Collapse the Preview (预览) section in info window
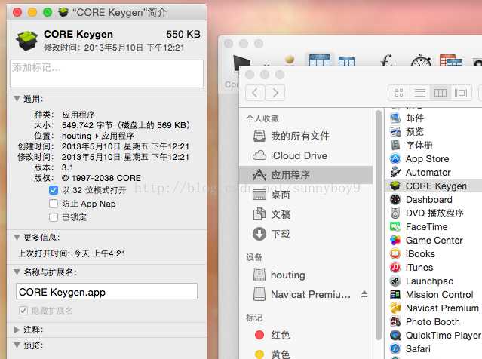The height and width of the screenshot is (359, 482). tap(17, 345)
